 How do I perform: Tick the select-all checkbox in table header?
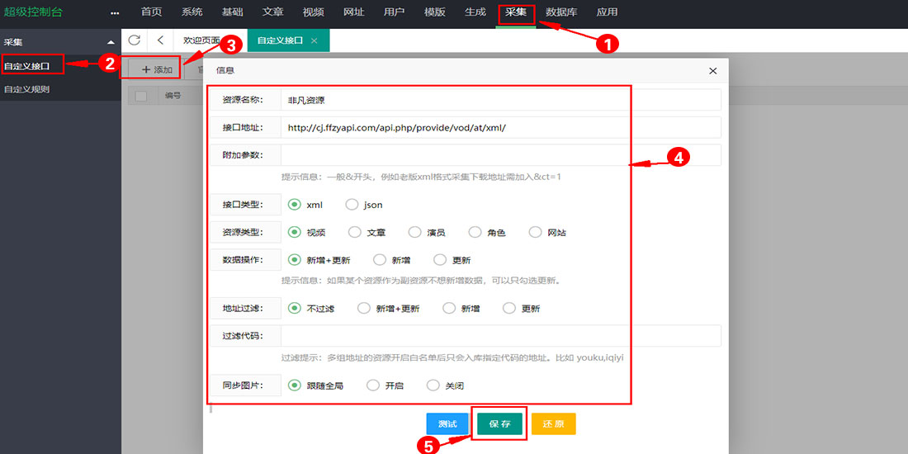pyautogui.click(x=141, y=97)
